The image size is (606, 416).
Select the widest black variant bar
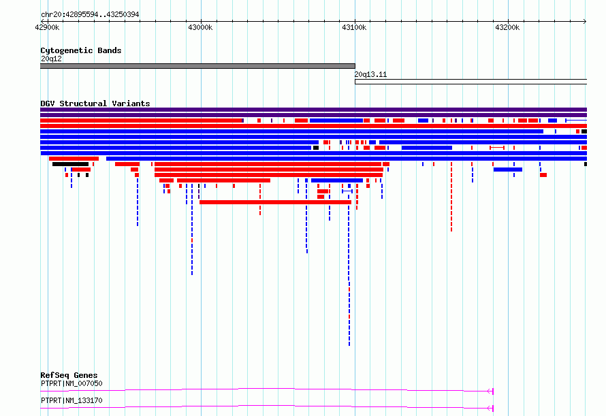click(70, 164)
